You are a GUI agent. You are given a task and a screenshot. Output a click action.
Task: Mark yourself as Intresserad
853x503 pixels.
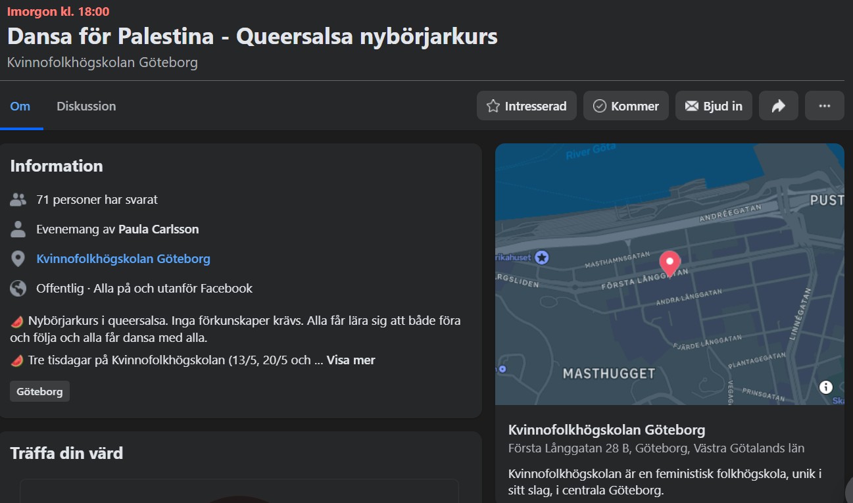(527, 106)
